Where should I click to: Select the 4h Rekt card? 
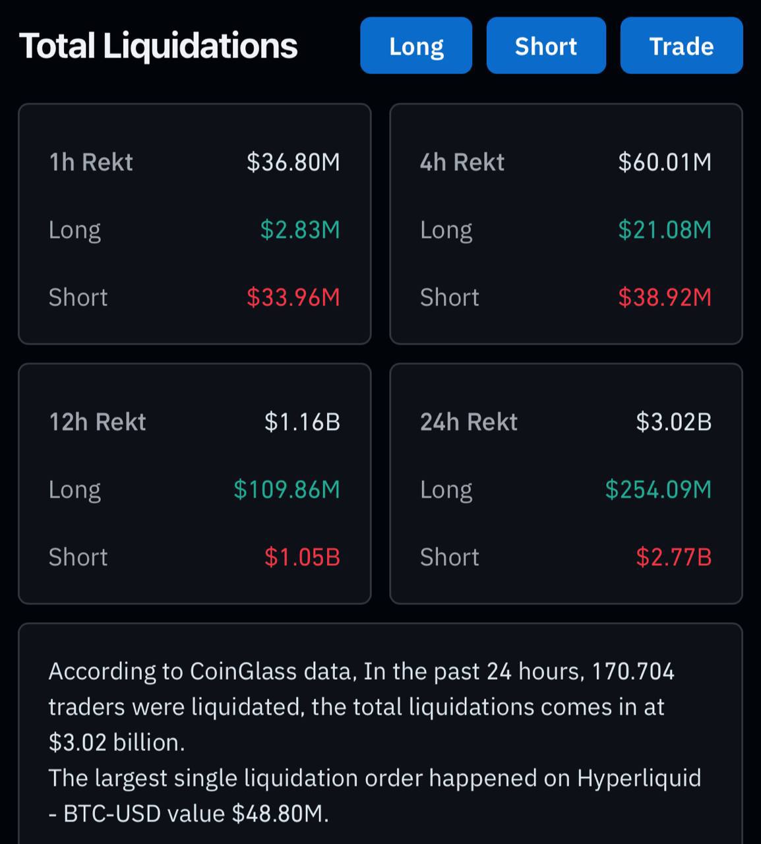[566, 224]
